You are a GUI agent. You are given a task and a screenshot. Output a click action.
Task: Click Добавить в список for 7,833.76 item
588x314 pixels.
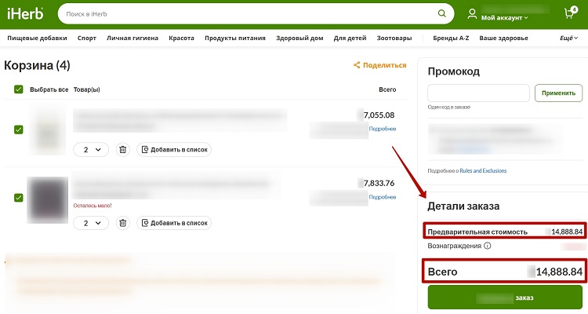point(174,223)
